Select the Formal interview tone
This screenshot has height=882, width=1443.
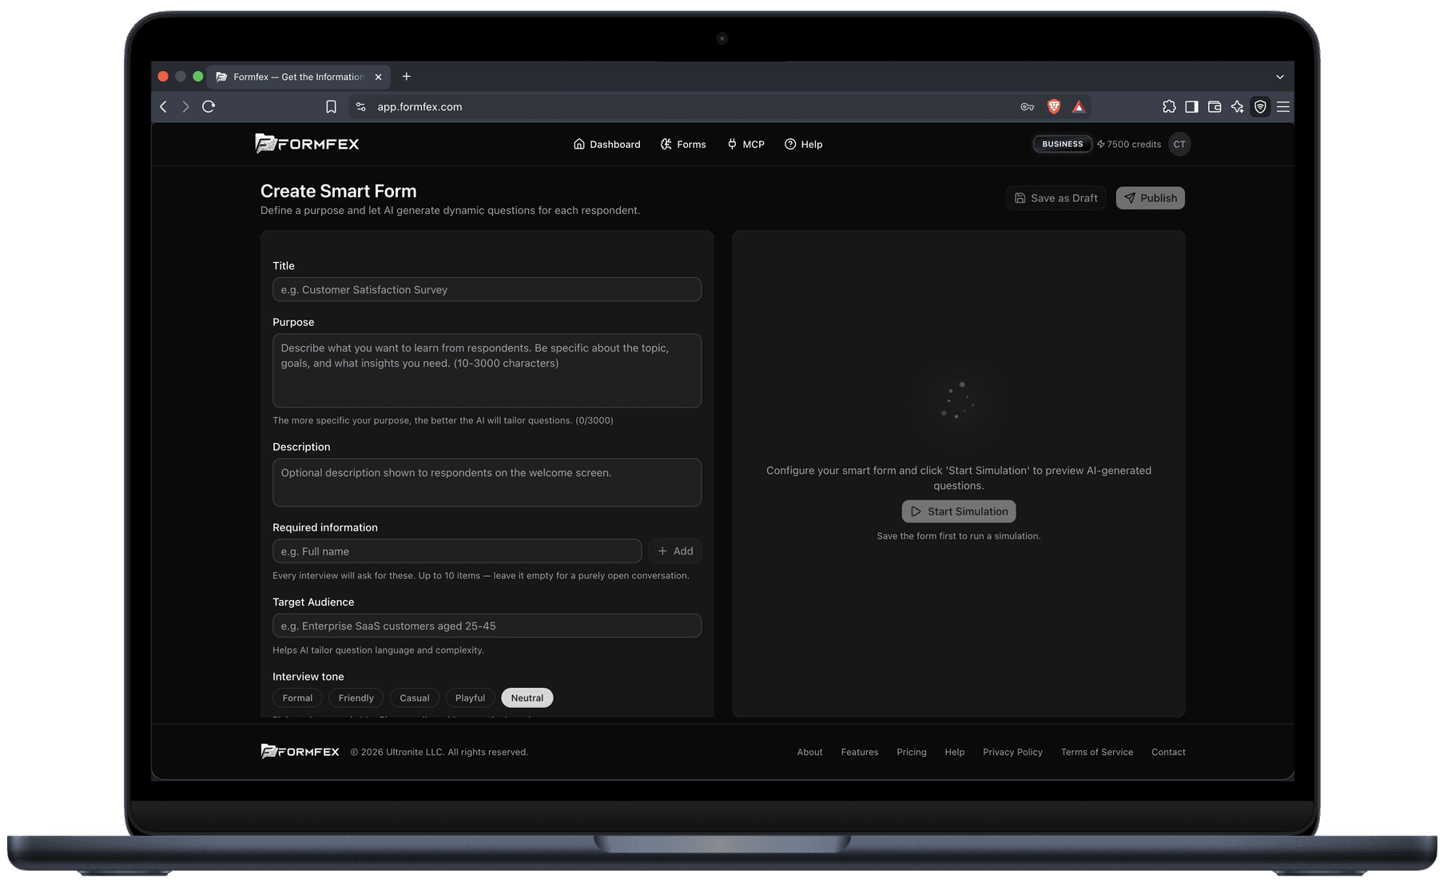[297, 698]
